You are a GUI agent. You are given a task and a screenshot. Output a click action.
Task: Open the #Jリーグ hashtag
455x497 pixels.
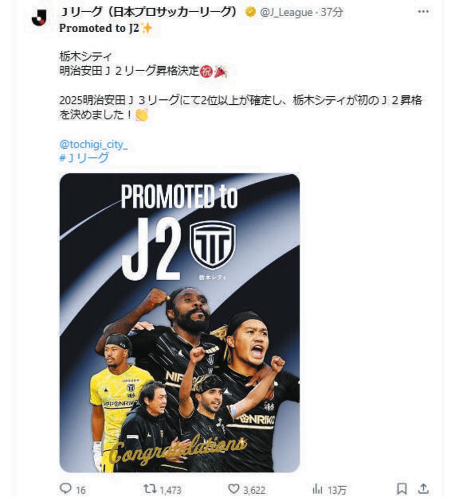pyautogui.click(x=84, y=158)
